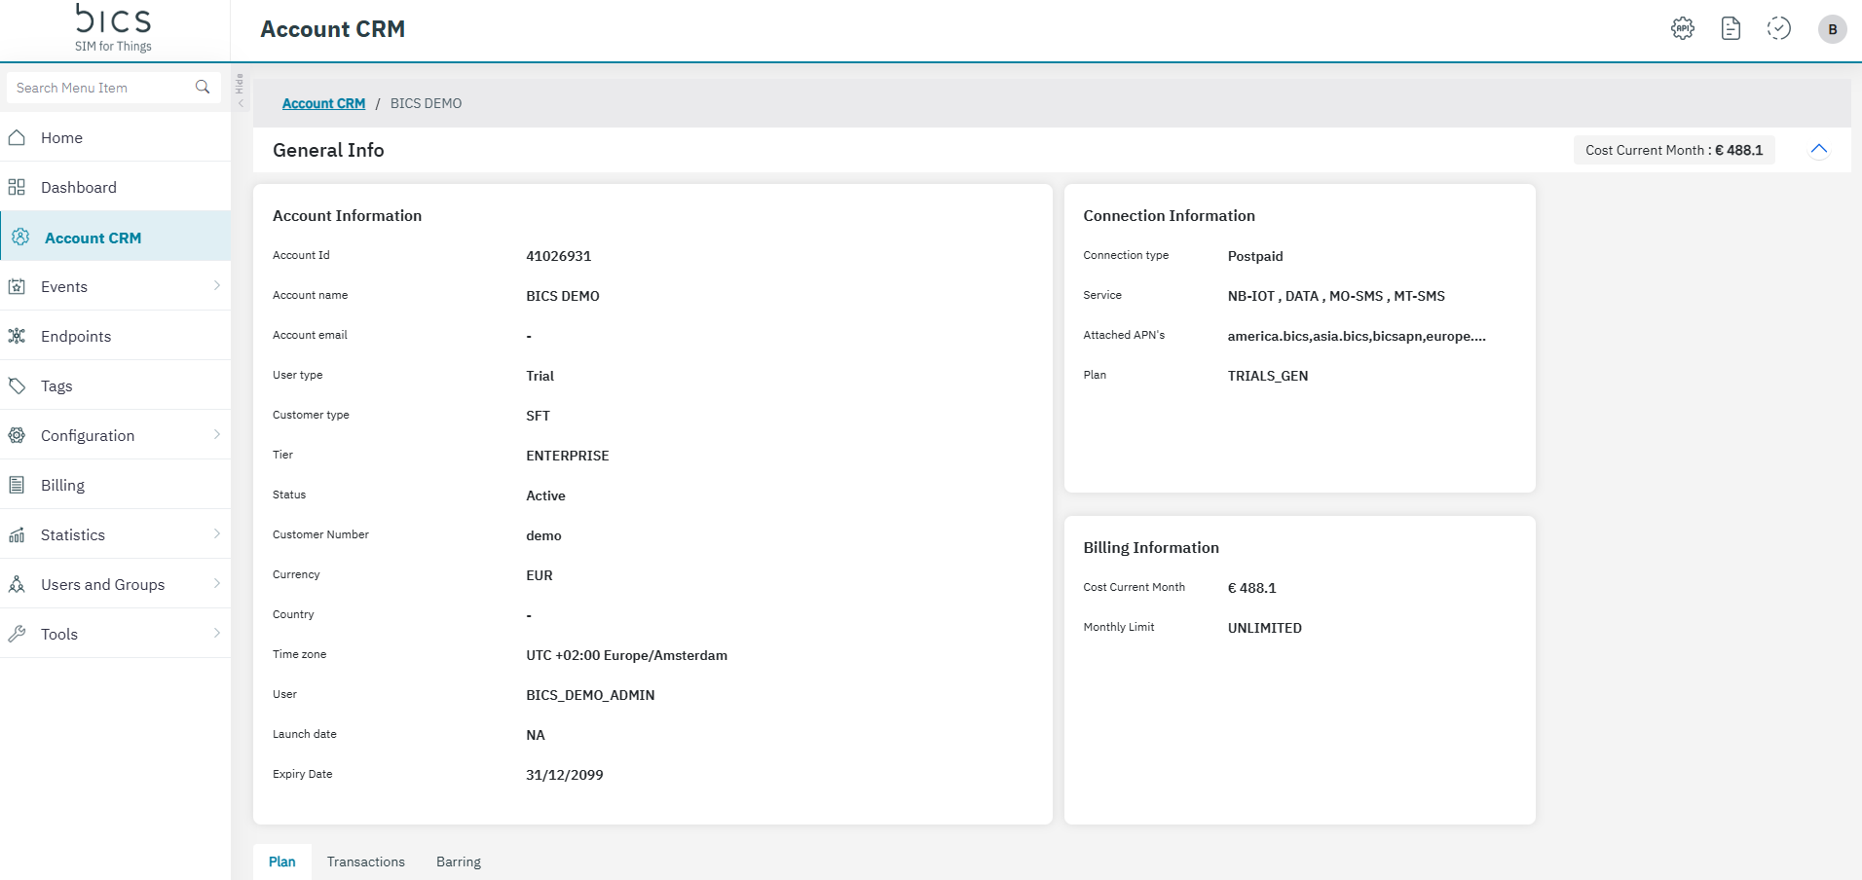
Task: Collapse the General Info section
Action: [x=1818, y=150]
